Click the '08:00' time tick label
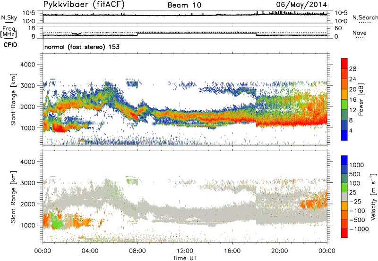This screenshot has height=261, width=378. tap(137, 251)
